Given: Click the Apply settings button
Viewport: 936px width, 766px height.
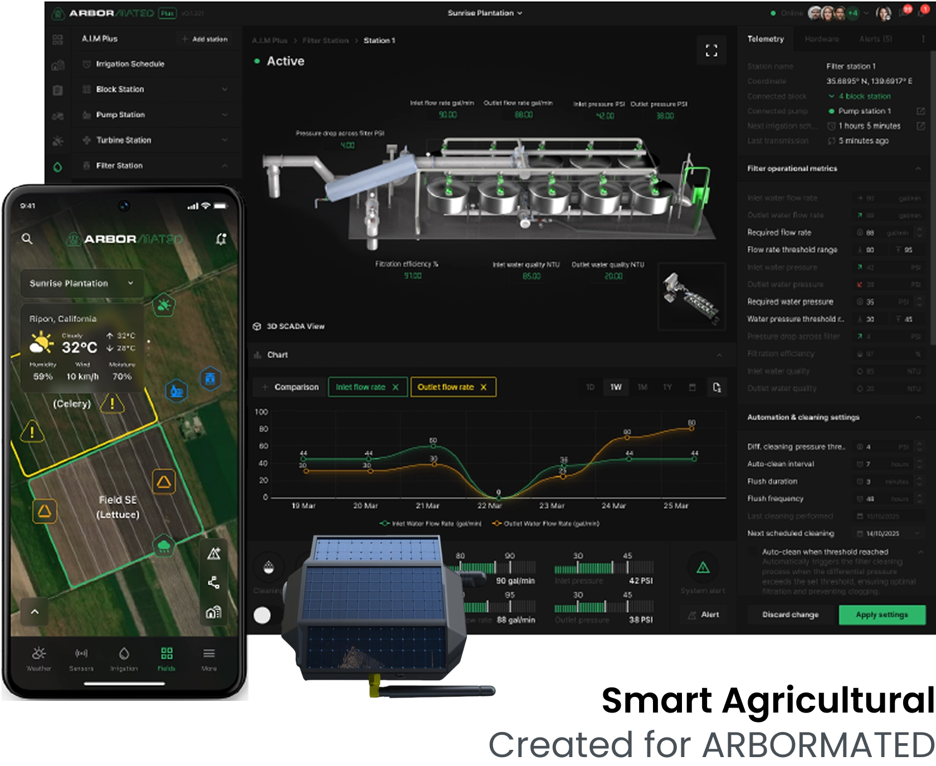Looking at the screenshot, I should click(882, 615).
